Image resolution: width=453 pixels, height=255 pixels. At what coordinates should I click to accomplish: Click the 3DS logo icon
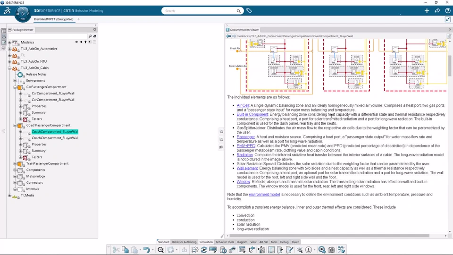pos(7,11)
